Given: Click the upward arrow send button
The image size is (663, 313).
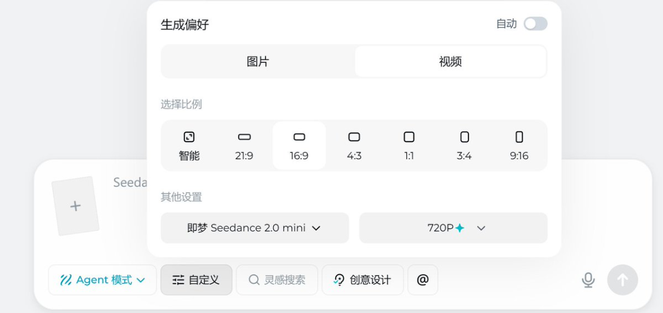Looking at the screenshot, I should point(622,280).
